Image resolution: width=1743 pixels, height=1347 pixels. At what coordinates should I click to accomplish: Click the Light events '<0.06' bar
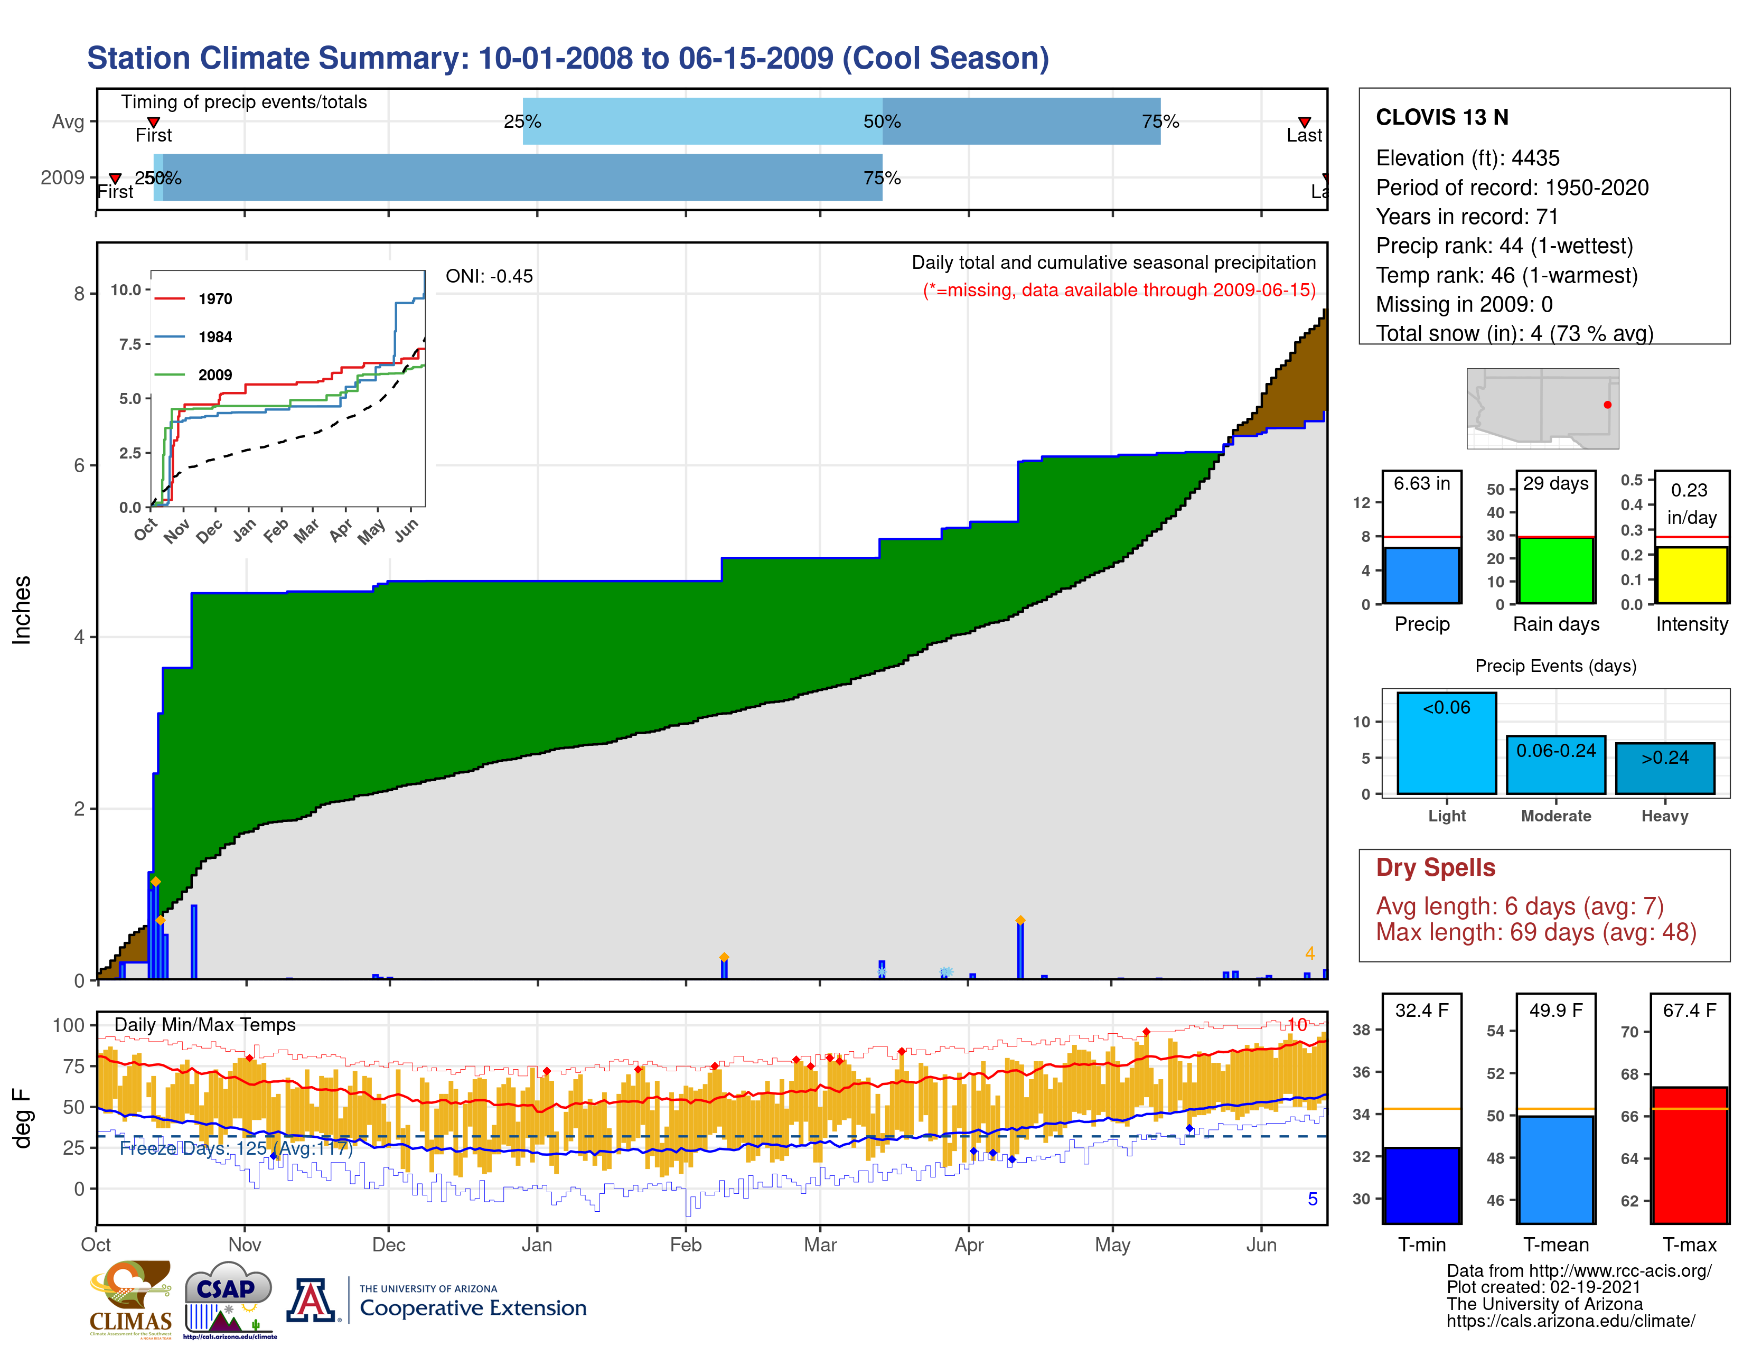tap(1446, 743)
